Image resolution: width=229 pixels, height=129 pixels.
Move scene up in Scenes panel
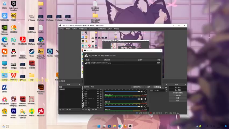pos(67,110)
